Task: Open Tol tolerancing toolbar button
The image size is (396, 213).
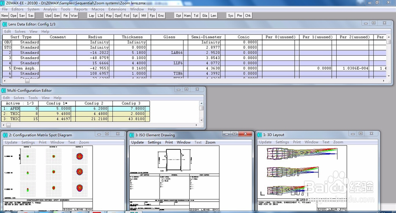Action: [x=196, y=16]
